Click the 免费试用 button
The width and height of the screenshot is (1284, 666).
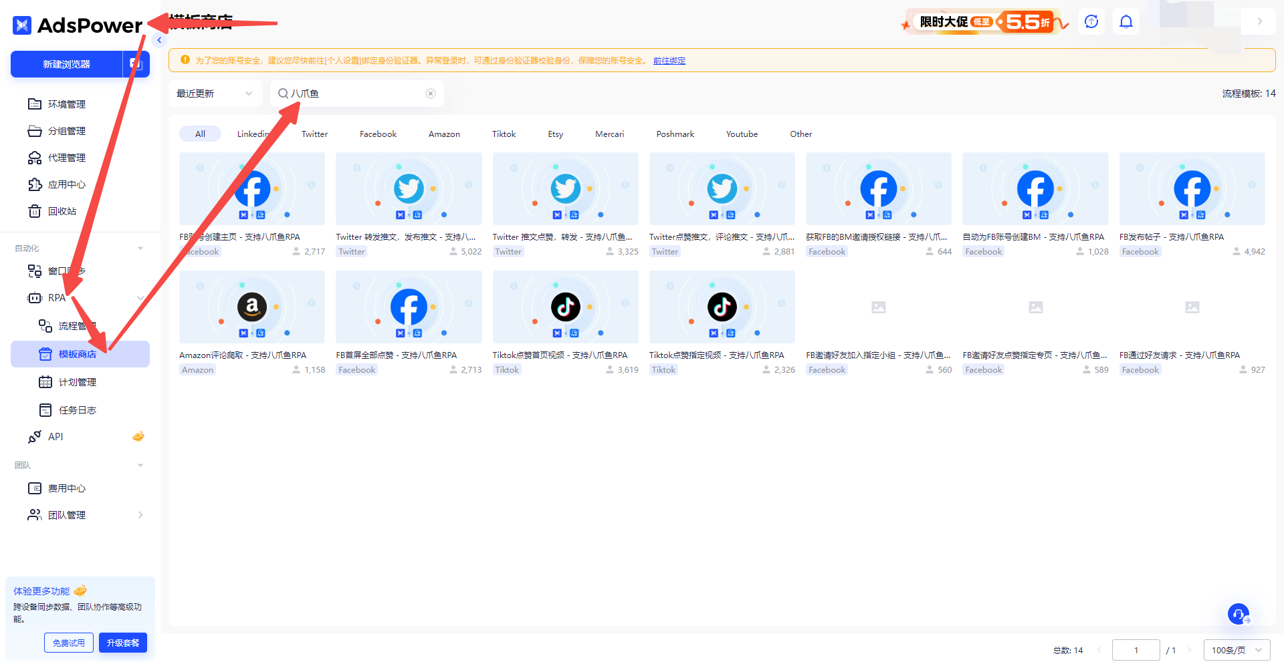click(x=69, y=643)
